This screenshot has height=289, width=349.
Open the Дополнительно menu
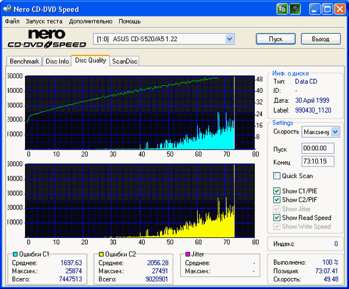point(91,21)
